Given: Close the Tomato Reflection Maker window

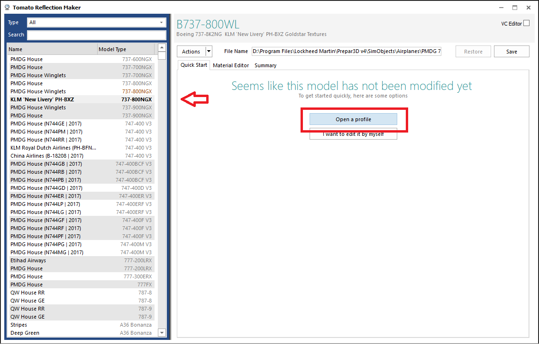Looking at the screenshot, I should (529, 8).
